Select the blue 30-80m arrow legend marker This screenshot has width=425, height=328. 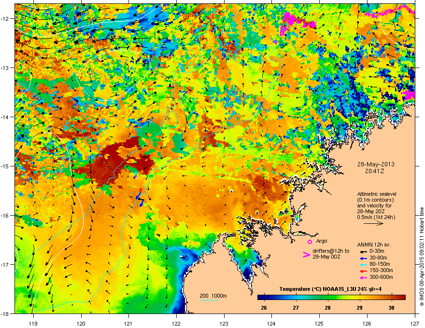click(x=363, y=258)
